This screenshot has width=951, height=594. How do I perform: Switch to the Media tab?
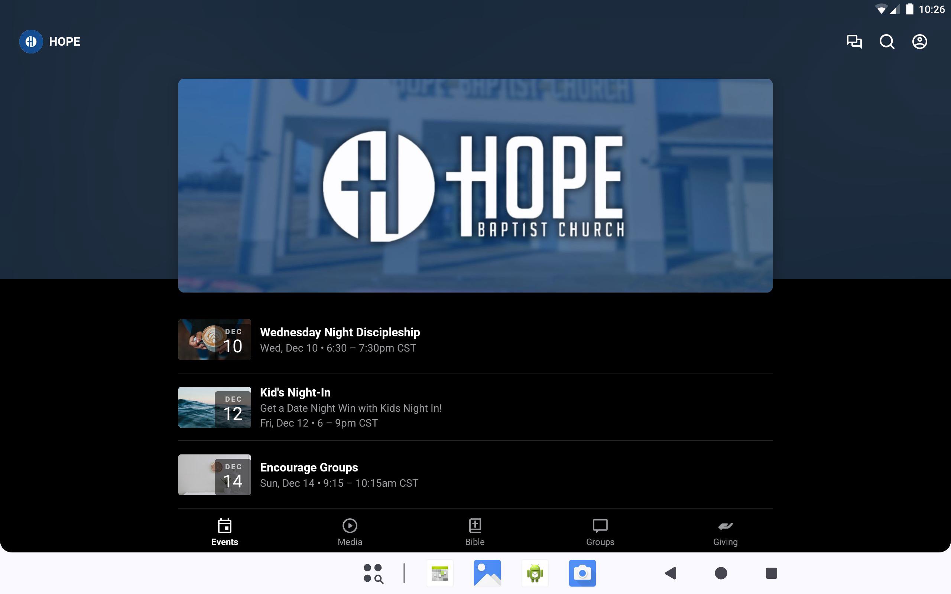349,532
